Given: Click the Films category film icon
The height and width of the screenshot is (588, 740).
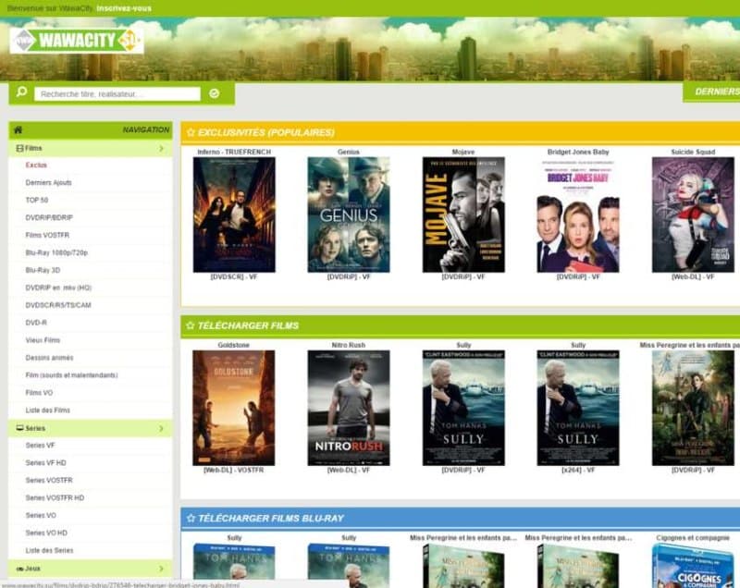Looking at the screenshot, I should pos(19,148).
